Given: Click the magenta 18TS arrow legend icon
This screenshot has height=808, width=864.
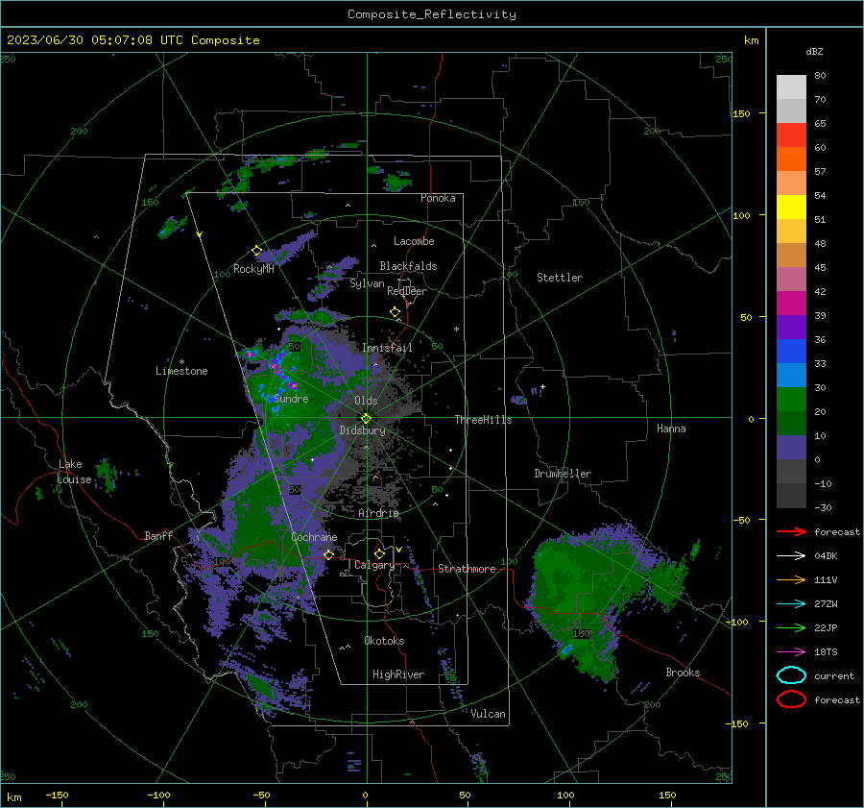Looking at the screenshot, I should (791, 652).
